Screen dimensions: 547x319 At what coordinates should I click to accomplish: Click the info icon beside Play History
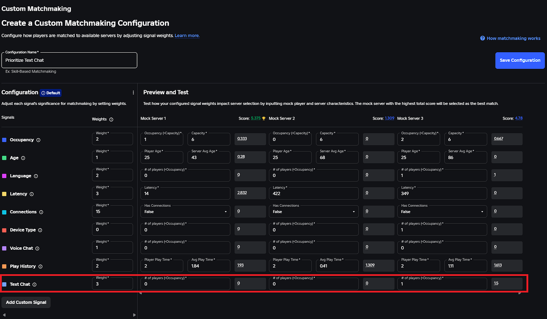click(x=40, y=267)
